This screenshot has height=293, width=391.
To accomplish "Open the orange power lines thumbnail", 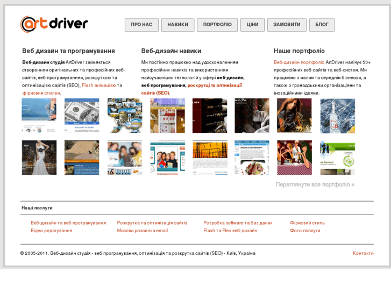I will 210,158.
